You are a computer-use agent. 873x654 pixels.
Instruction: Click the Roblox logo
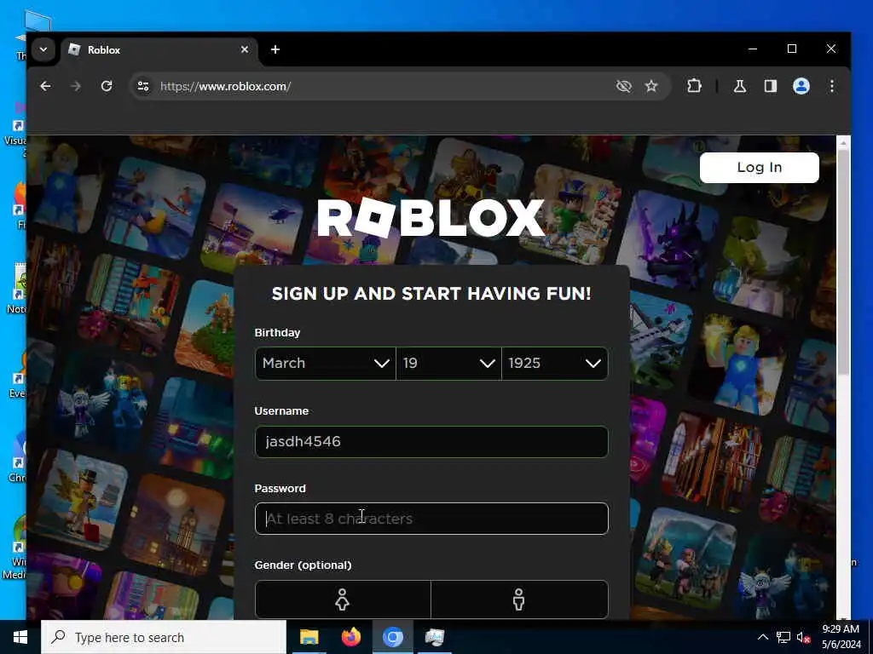pyautogui.click(x=431, y=218)
